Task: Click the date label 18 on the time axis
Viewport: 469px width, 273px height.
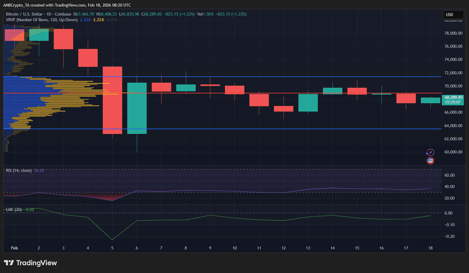Action: 430,248
